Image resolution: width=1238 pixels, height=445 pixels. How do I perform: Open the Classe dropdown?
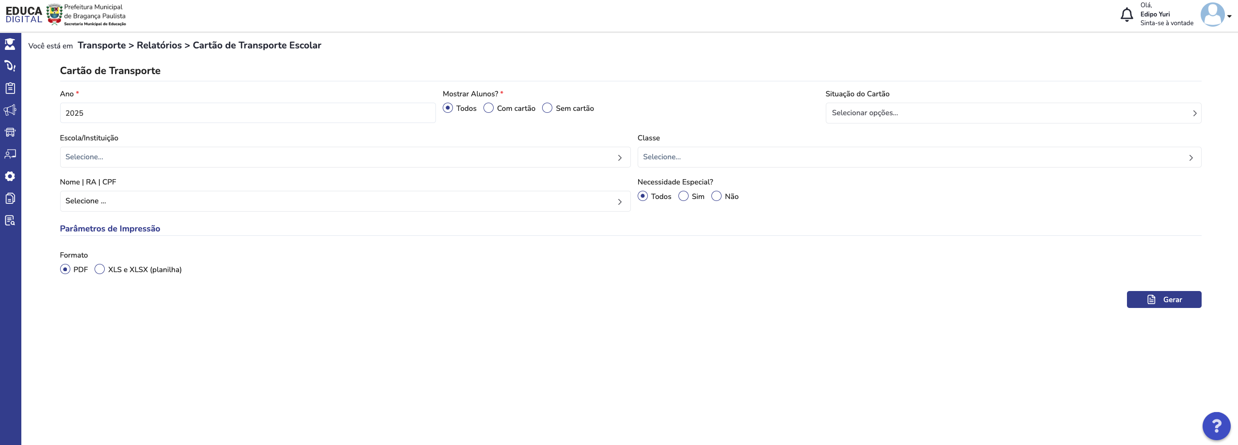[x=919, y=157]
